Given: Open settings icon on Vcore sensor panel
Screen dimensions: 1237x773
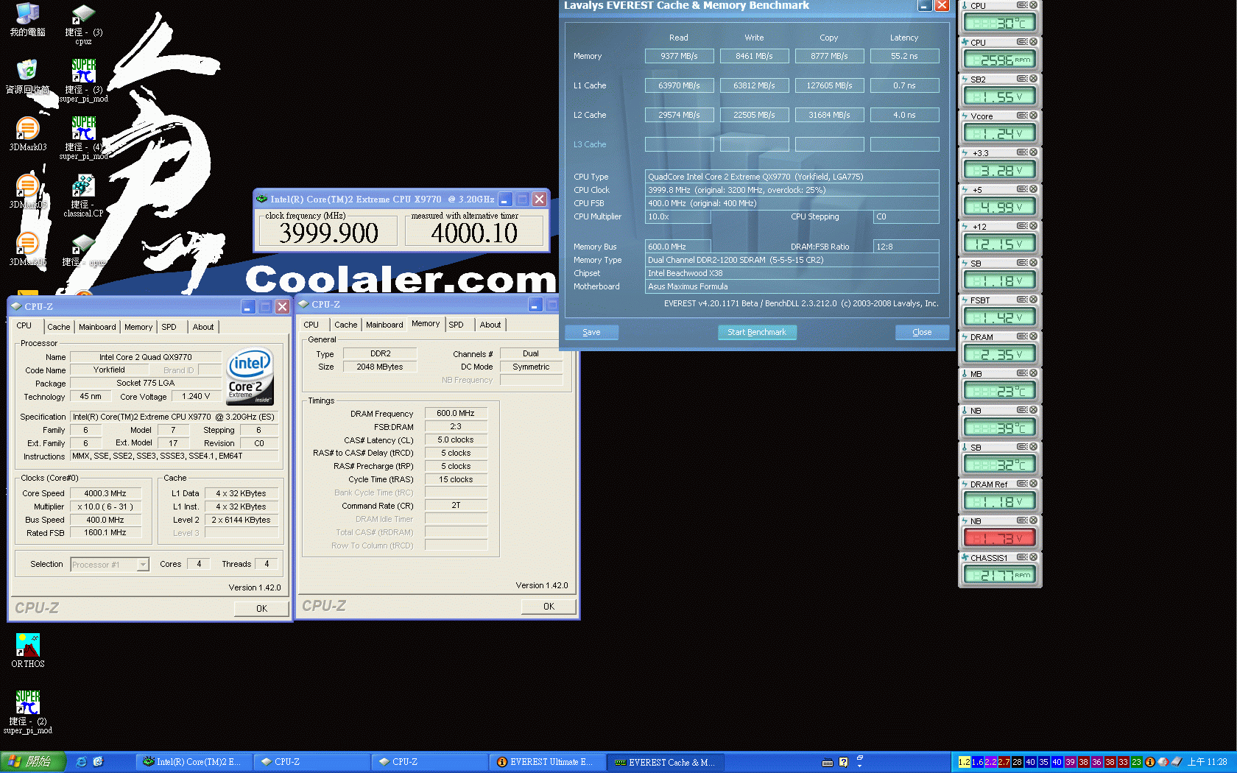Looking at the screenshot, I should point(1022,116).
